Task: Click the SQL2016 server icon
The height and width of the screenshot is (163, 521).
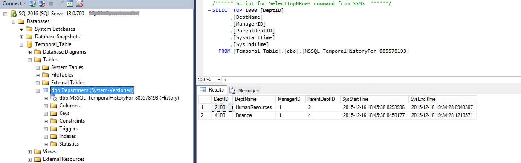Action: click(x=14, y=14)
